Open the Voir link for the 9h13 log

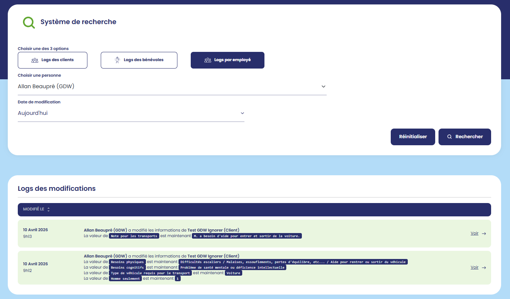(474, 233)
